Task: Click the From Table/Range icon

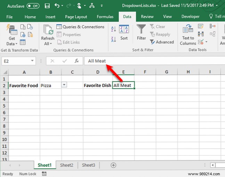Action: (x=23, y=42)
